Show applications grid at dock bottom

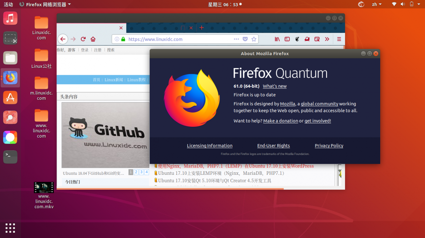pos(10,228)
